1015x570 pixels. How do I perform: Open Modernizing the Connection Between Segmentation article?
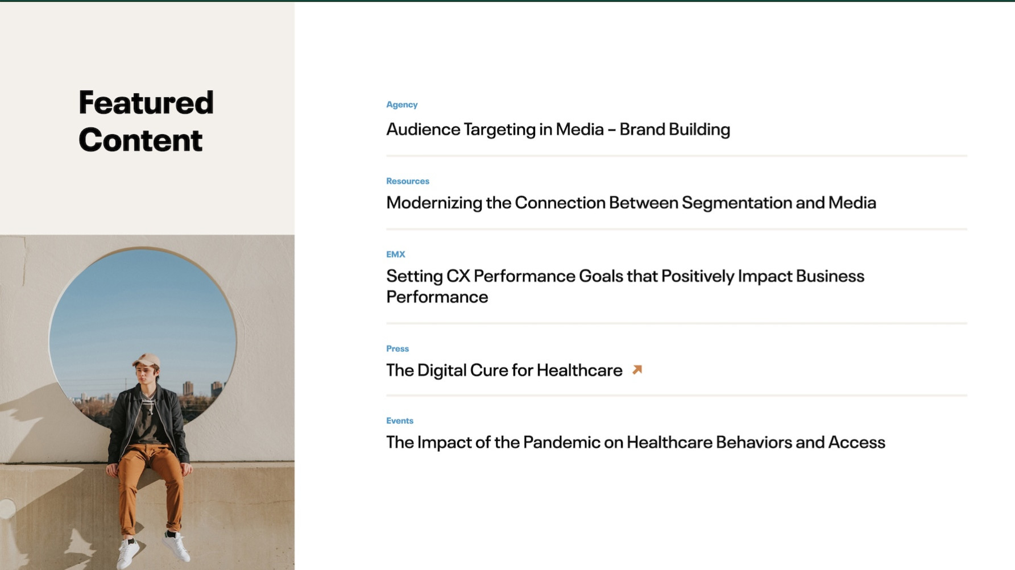(631, 203)
